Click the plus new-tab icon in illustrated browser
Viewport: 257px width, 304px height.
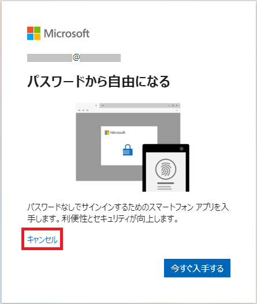[x=103, y=105]
